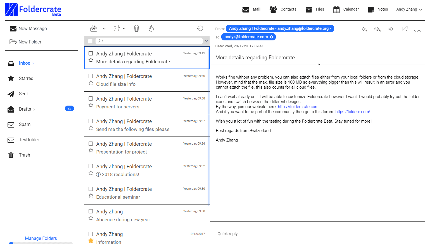
Task: Reply all to the open message
Action: pyautogui.click(x=377, y=29)
